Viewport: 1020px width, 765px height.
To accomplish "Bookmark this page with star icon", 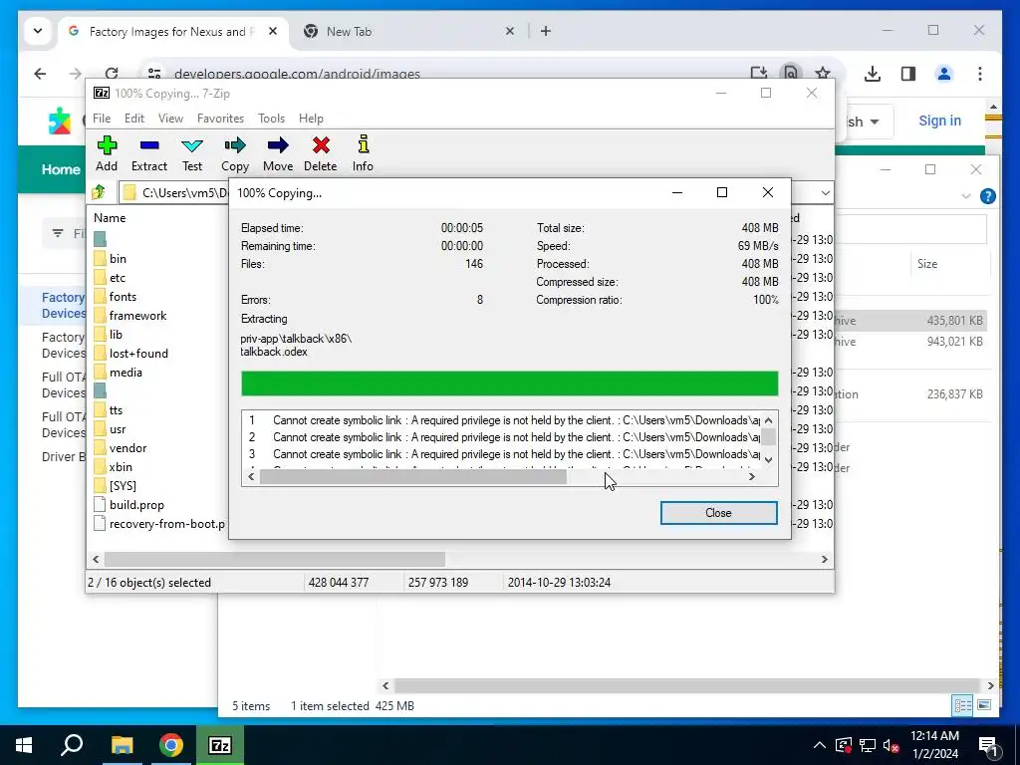I will [823, 74].
